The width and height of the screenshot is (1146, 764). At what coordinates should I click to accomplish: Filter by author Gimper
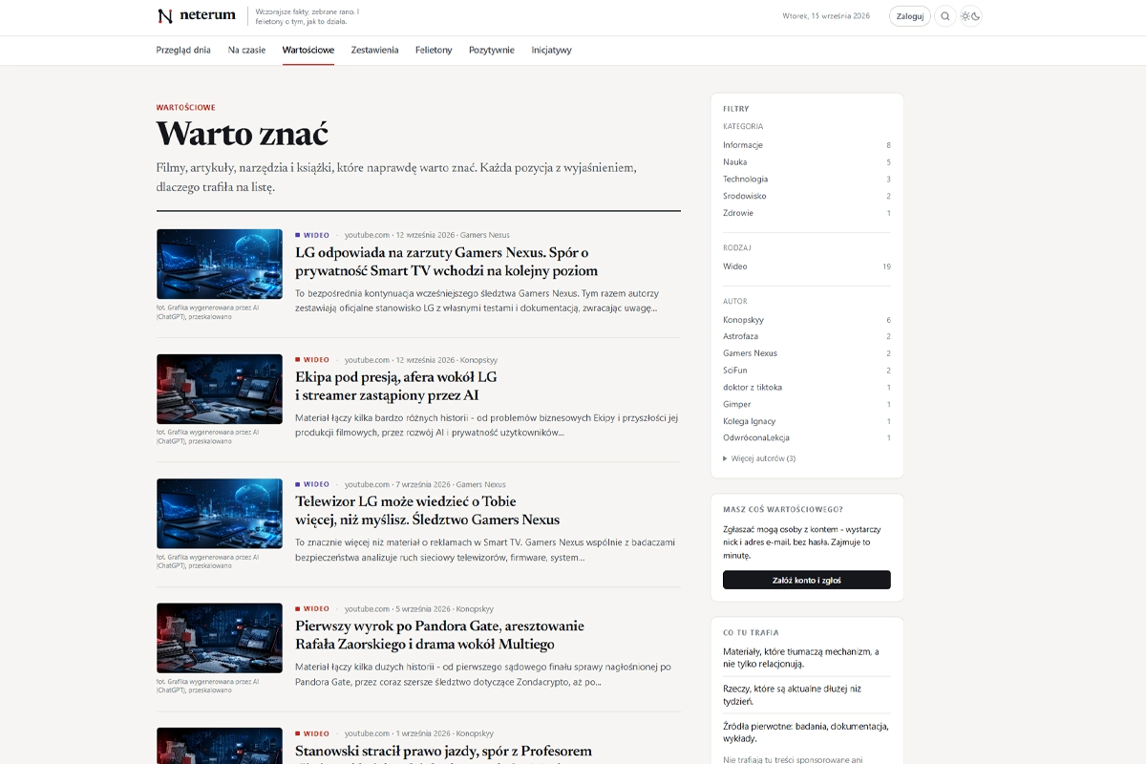tap(807, 404)
